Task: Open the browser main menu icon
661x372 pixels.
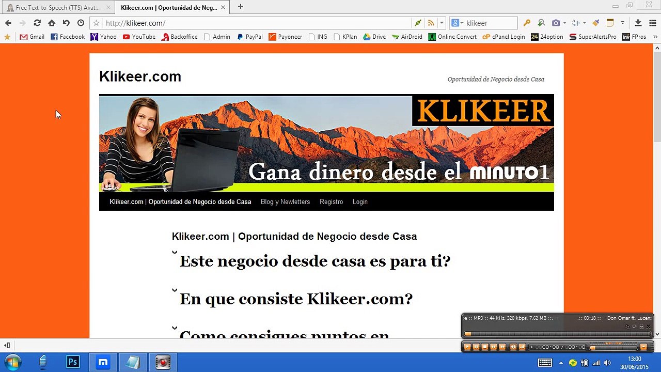Action: click(x=652, y=23)
